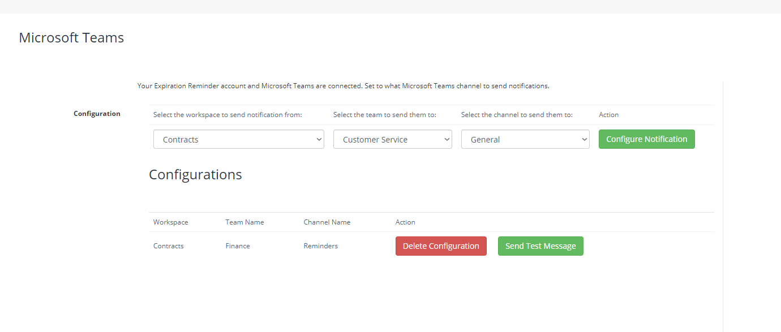Click the connected account status message
Screen dimensions: 781x332
click(344, 86)
